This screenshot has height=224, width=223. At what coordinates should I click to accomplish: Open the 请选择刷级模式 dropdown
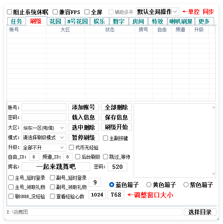coord(44,137)
